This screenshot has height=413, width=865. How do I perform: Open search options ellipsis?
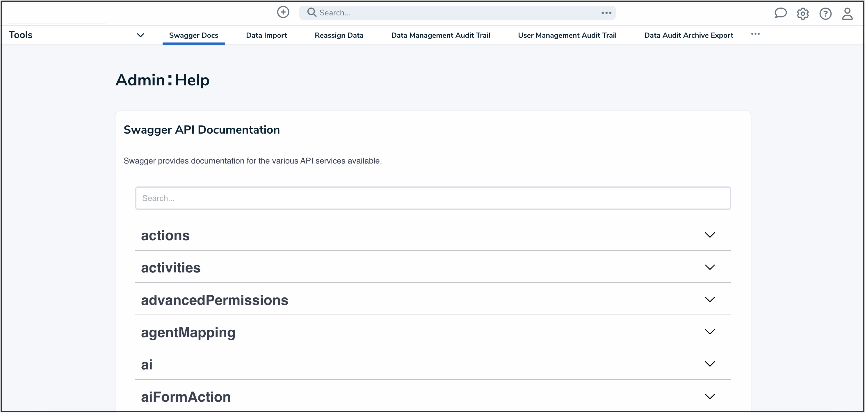point(606,13)
